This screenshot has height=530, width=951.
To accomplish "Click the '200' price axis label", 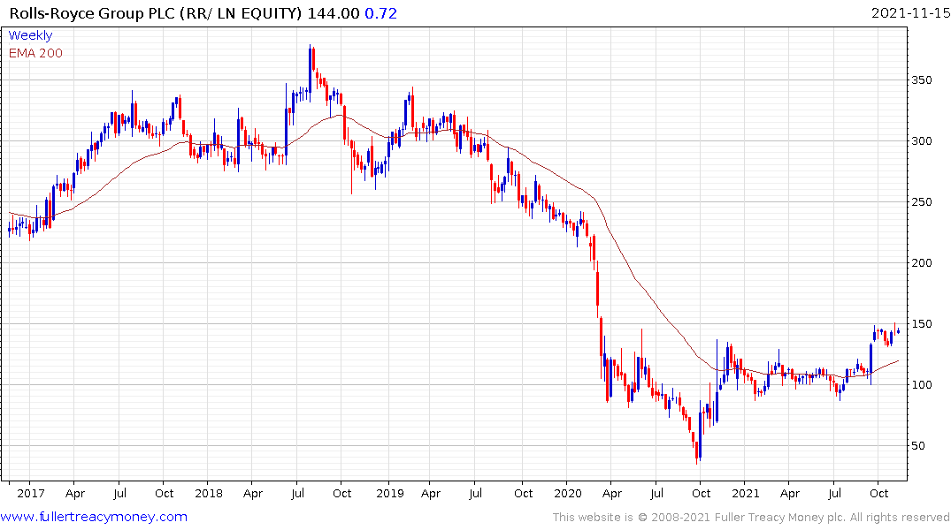I will coord(922,263).
